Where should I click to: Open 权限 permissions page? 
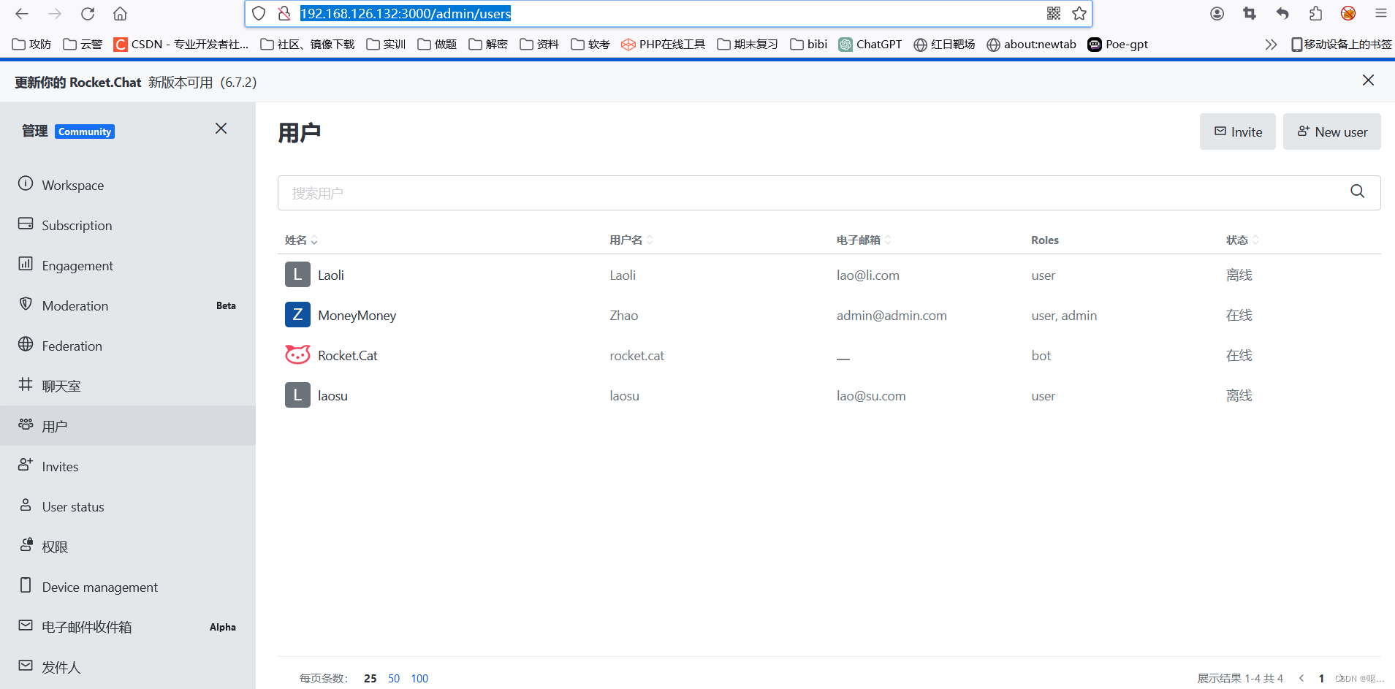point(128,547)
